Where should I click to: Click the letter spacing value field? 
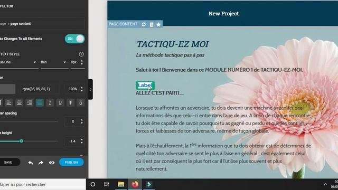pos(72,121)
